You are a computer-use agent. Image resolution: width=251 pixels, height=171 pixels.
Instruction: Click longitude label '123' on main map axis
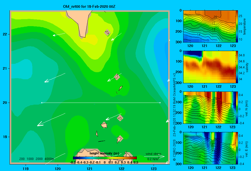point(154,168)
